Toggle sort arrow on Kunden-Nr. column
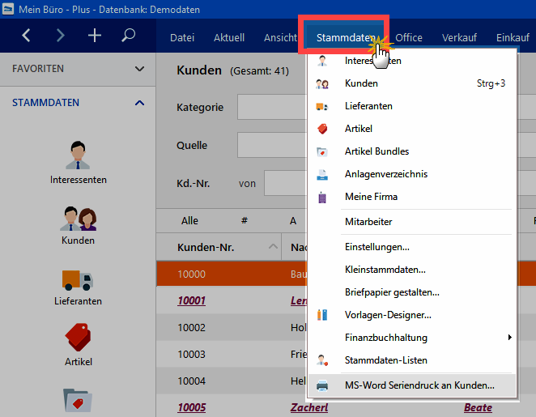This screenshot has height=417, width=536. (x=273, y=246)
